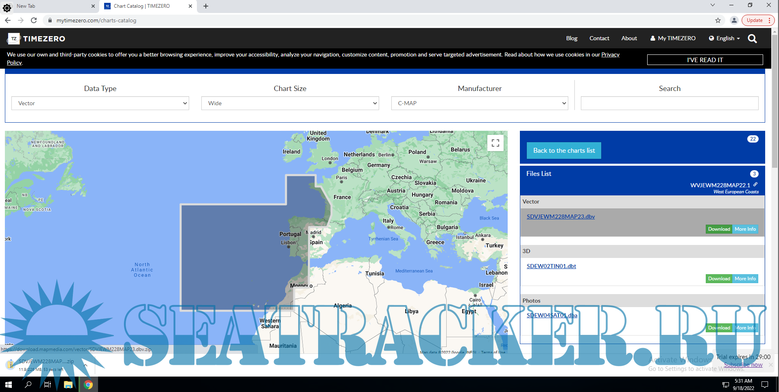
Task: Expand the Manufacturer dropdown
Action: 479,103
